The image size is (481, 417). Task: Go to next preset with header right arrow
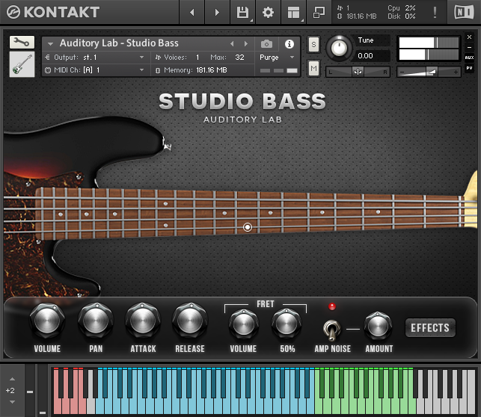pos(217,12)
